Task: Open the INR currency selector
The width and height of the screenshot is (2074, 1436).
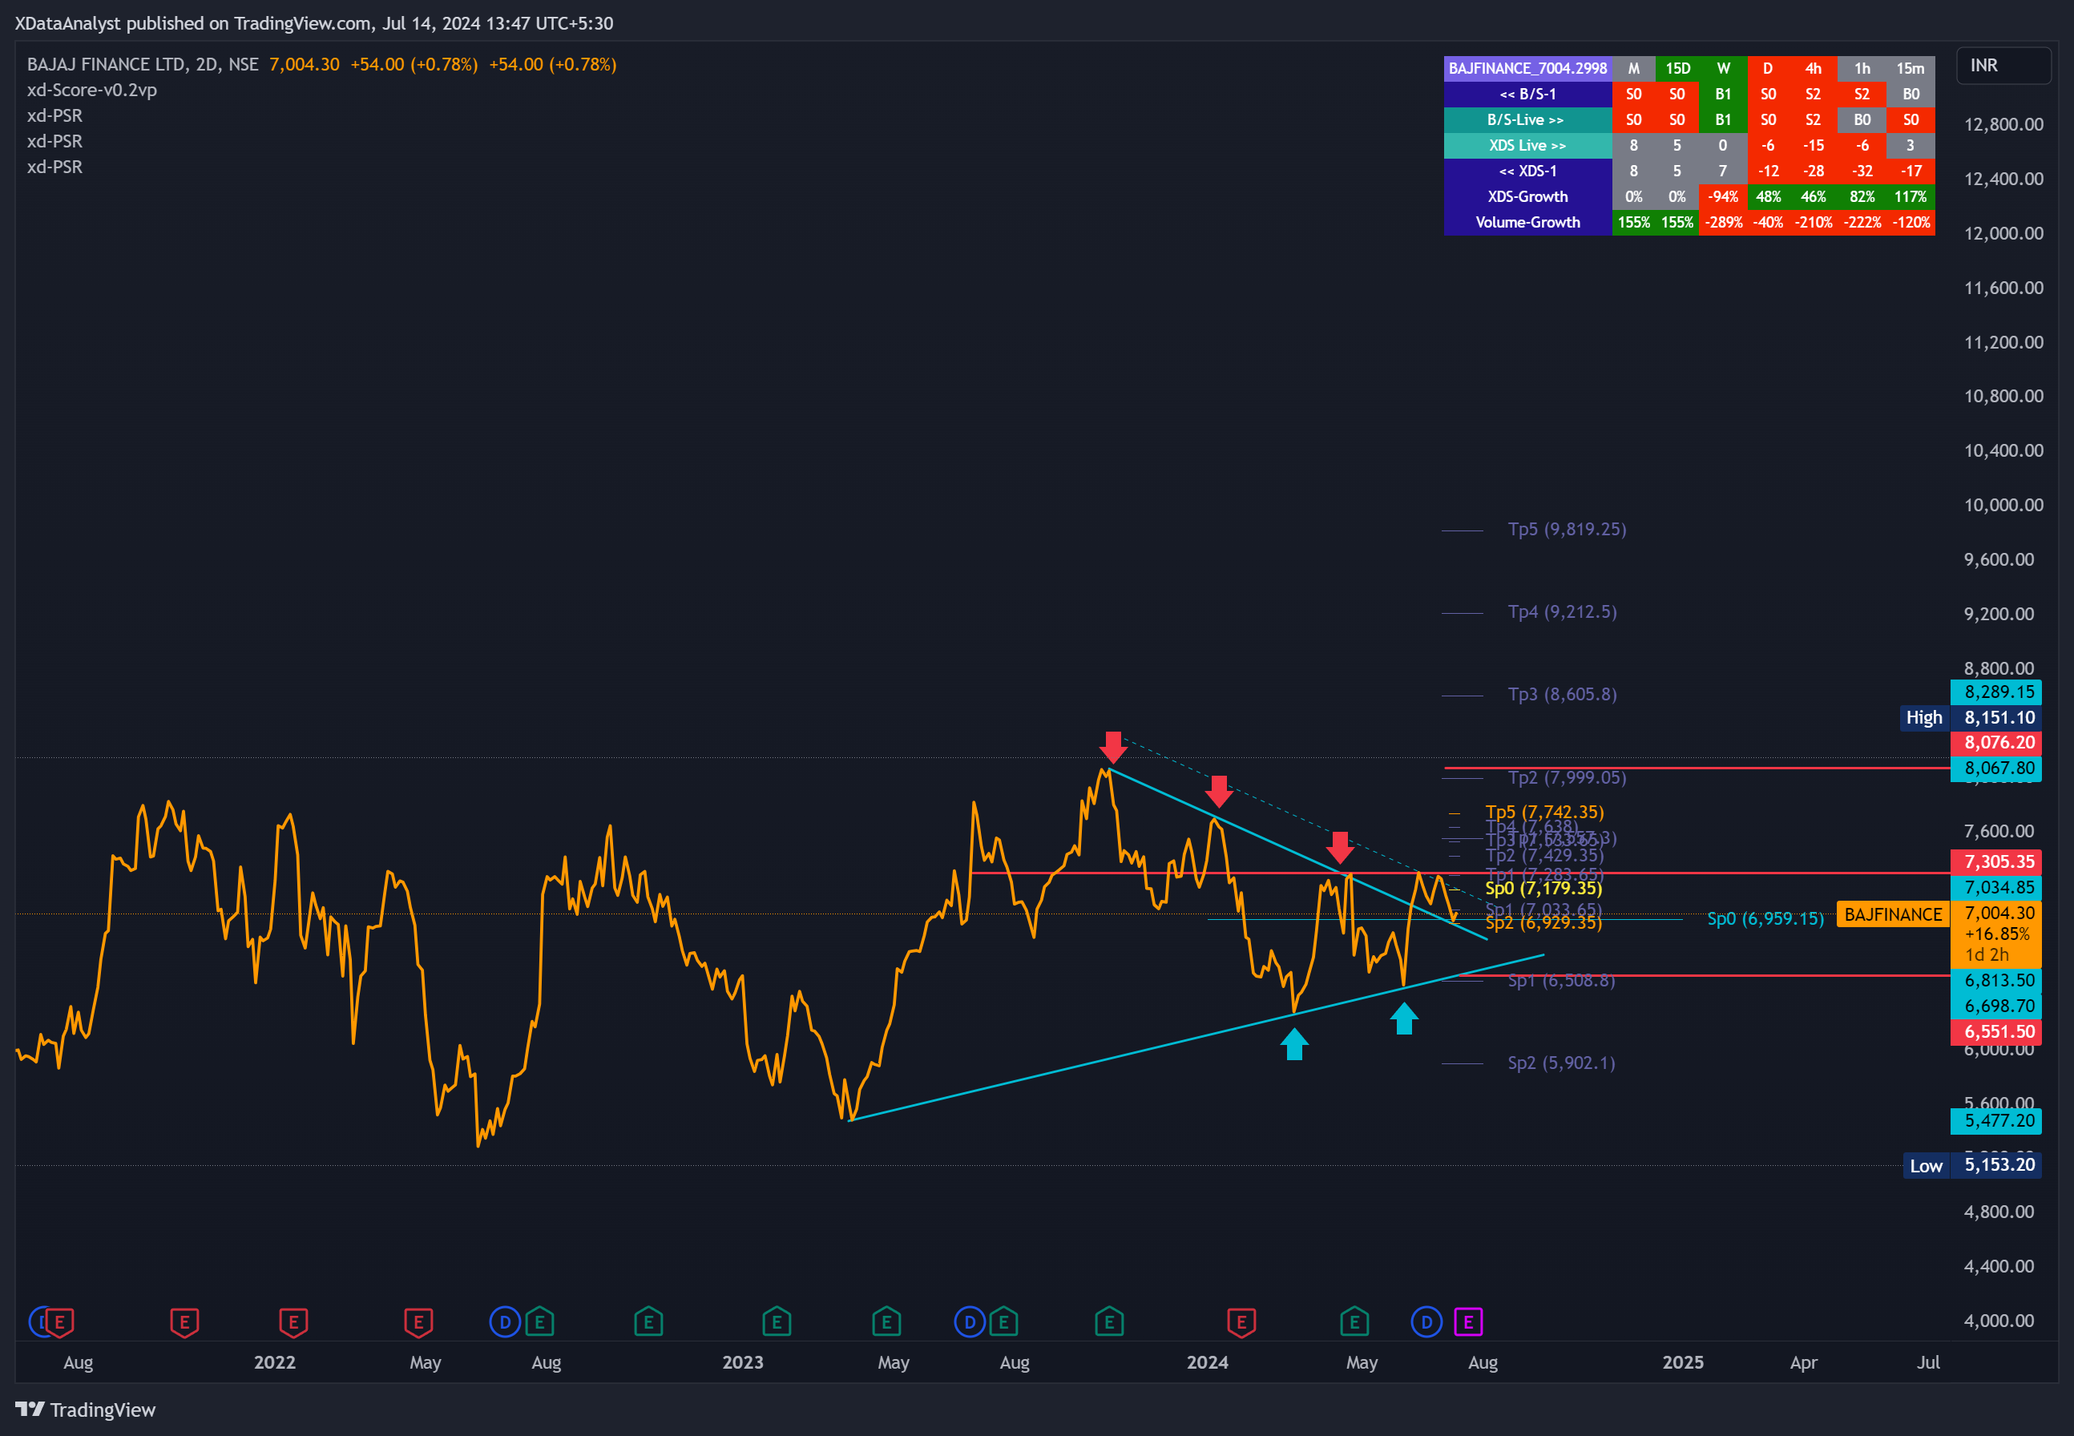Action: tap(2003, 66)
